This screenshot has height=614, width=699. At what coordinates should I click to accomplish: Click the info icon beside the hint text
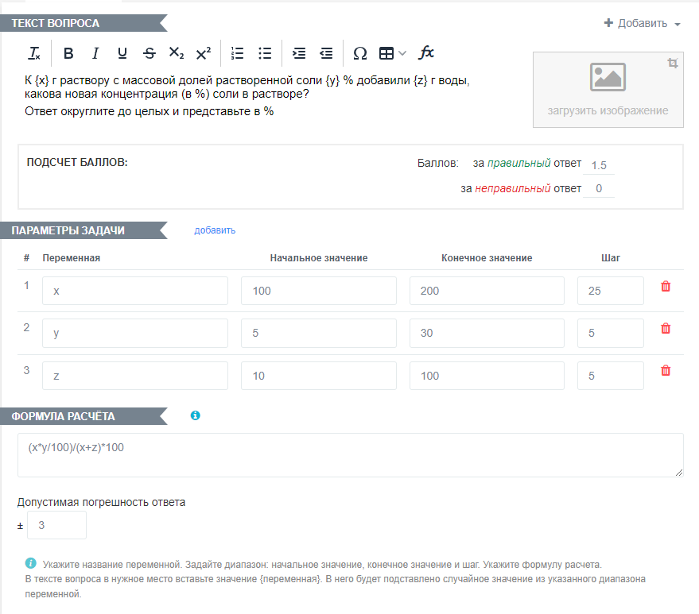(x=31, y=563)
